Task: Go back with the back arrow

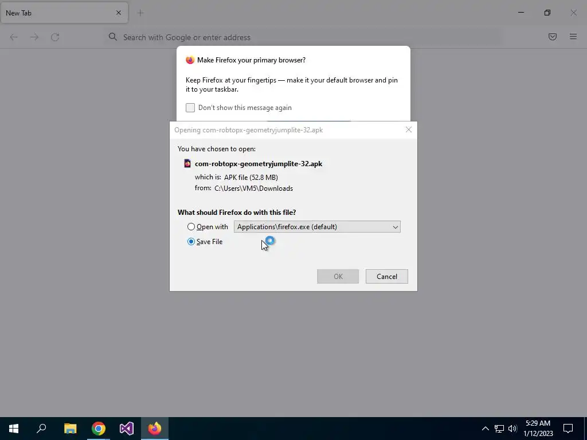Action: tap(14, 37)
